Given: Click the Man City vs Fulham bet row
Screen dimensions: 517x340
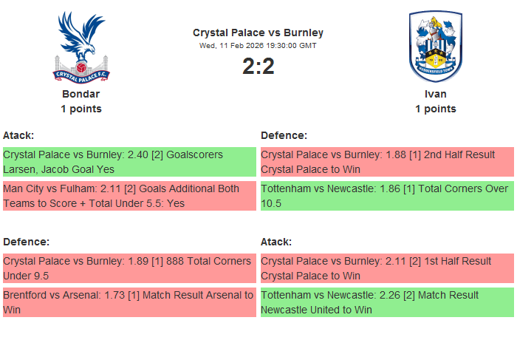Looking at the screenshot, I should point(129,196).
